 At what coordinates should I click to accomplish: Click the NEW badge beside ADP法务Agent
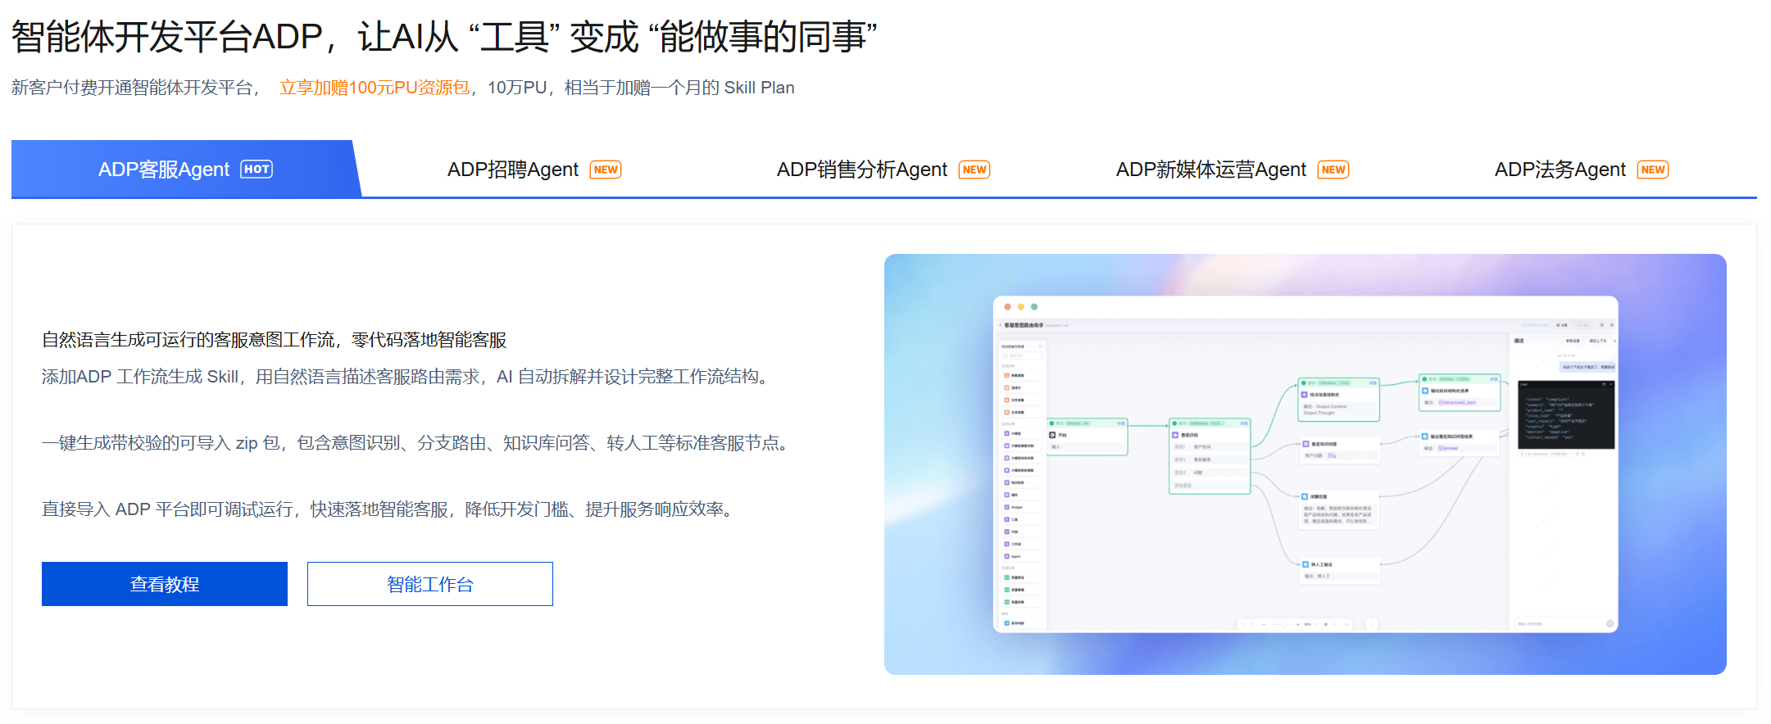point(1653,170)
